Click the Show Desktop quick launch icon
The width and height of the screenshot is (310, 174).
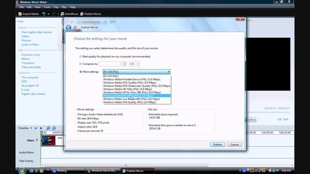(31, 171)
